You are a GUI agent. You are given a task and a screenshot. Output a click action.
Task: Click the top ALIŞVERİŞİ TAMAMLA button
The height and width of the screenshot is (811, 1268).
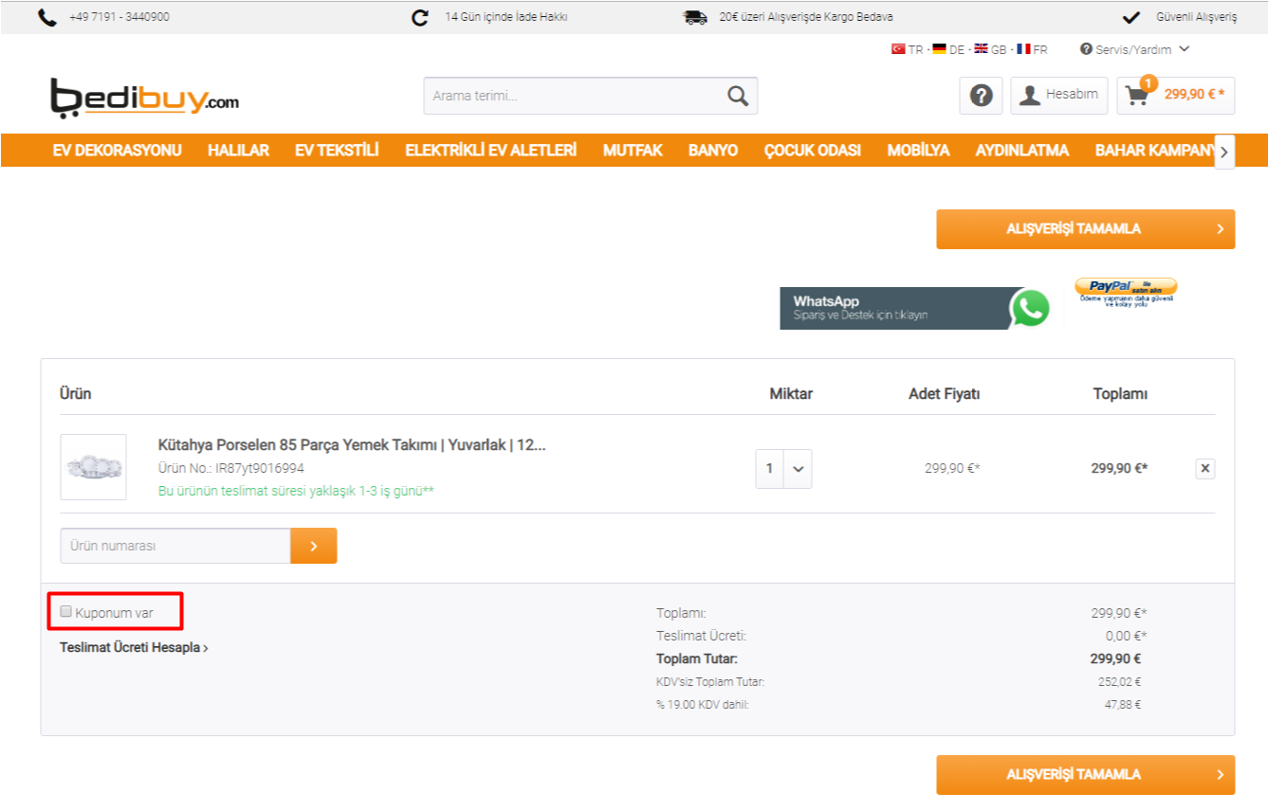1085,229
